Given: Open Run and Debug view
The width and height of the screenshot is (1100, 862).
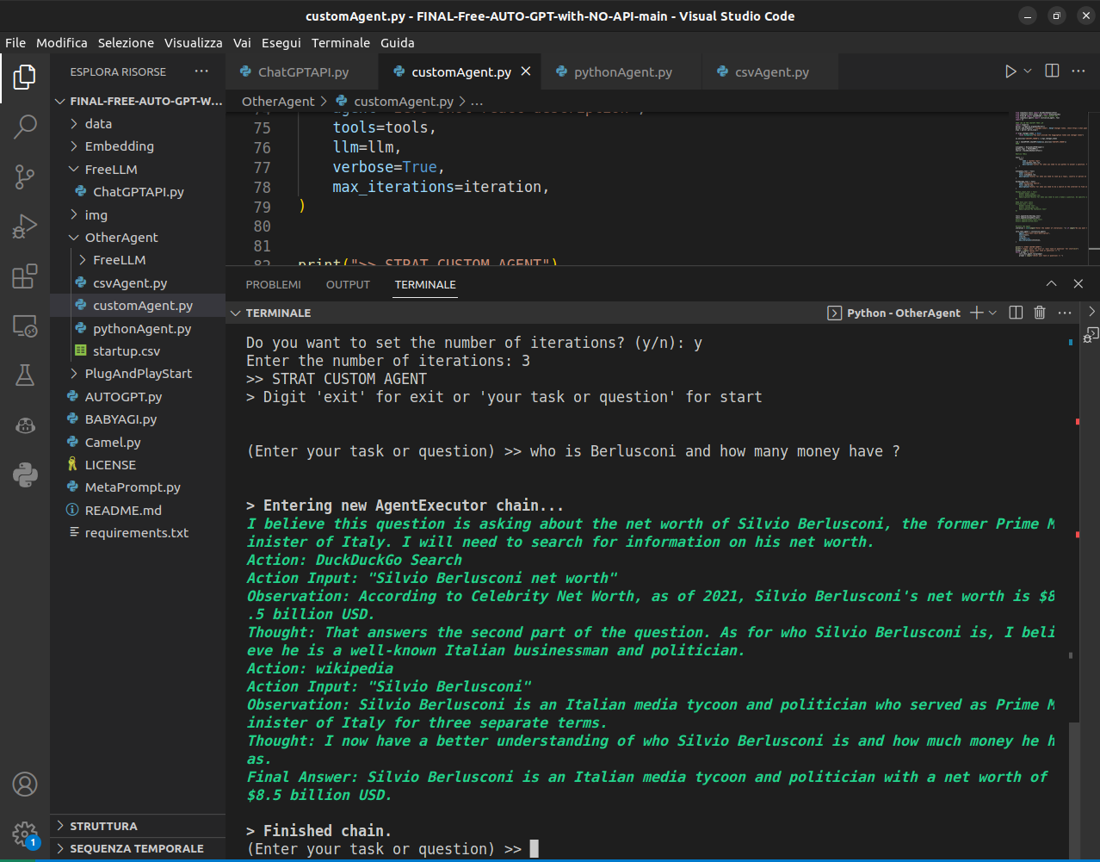Looking at the screenshot, I should pyautogui.click(x=25, y=226).
